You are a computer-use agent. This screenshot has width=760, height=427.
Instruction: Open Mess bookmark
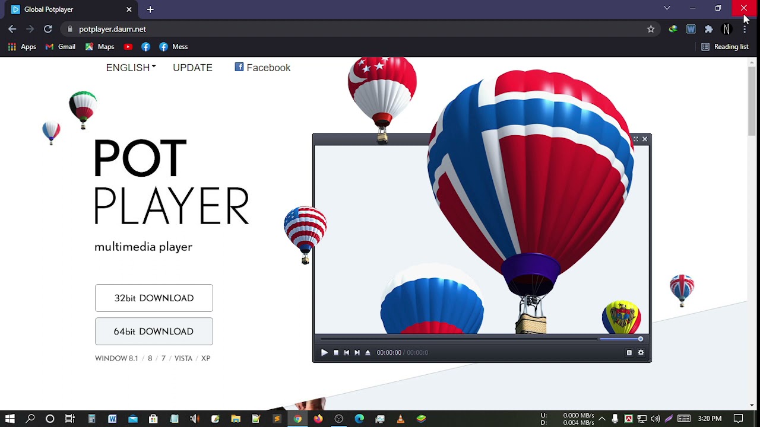174,47
